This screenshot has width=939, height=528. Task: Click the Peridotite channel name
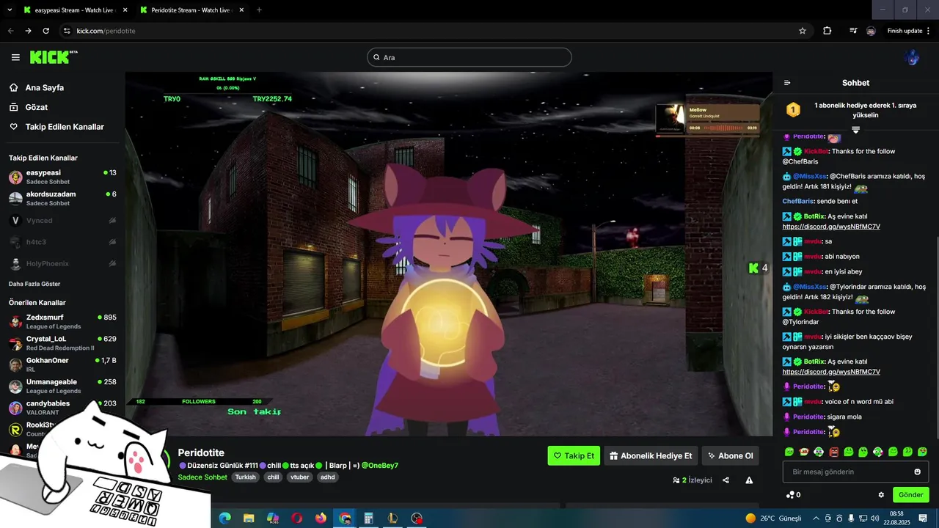click(x=201, y=452)
